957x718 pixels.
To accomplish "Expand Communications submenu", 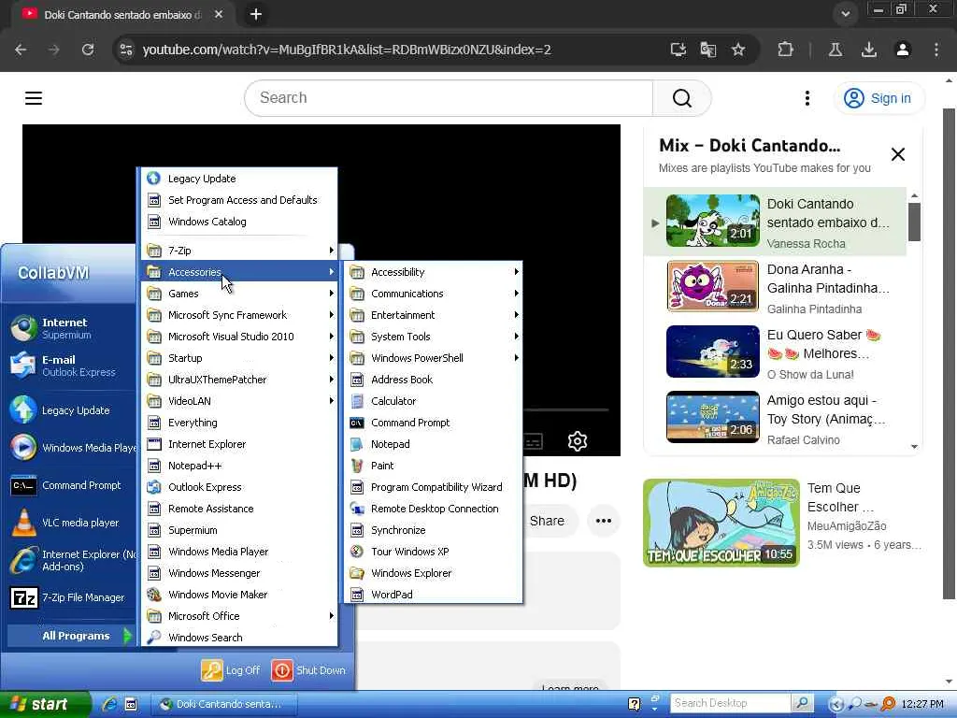I will coord(433,293).
